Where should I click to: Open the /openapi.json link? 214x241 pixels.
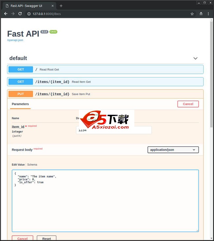click(x=15, y=40)
